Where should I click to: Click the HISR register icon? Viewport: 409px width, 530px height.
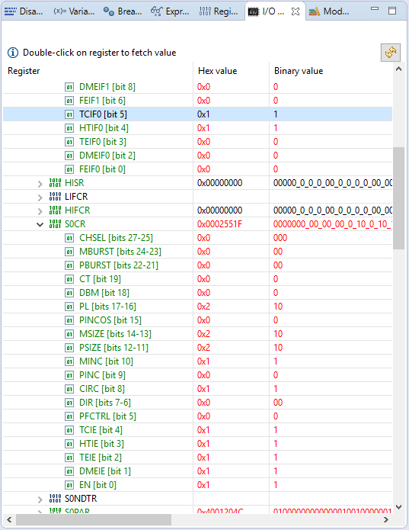pos(55,183)
